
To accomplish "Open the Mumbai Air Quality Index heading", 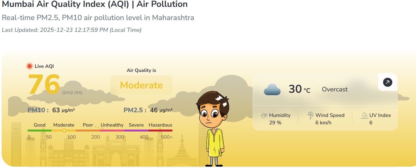I will pyautogui.click(x=94, y=4).
